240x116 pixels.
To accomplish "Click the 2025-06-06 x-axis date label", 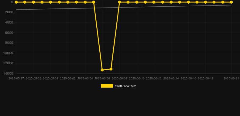I will [x=102, y=79].
